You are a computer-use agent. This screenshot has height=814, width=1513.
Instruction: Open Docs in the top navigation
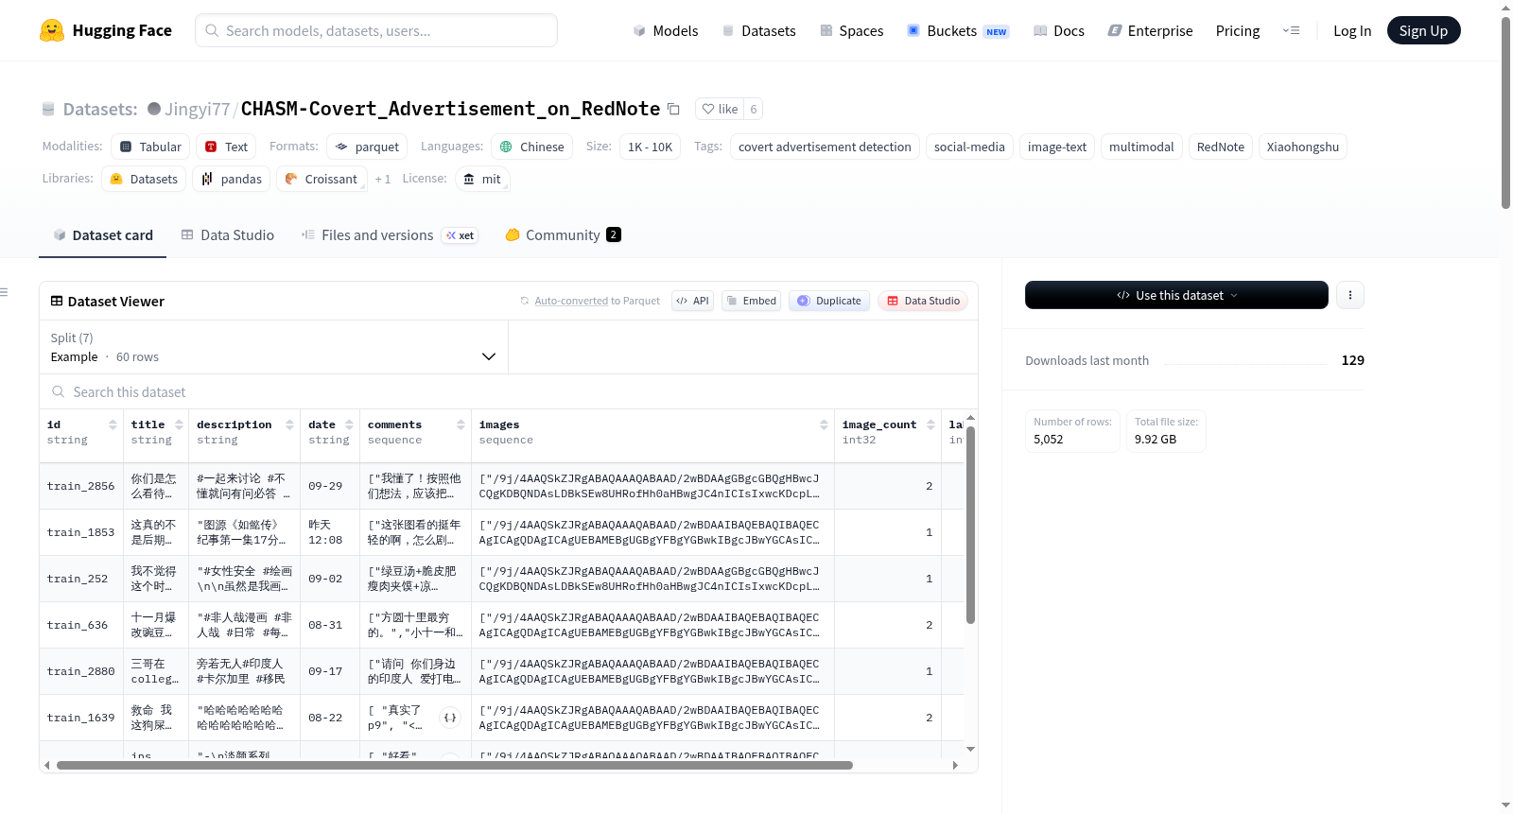pyautogui.click(x=1058, y=30)
